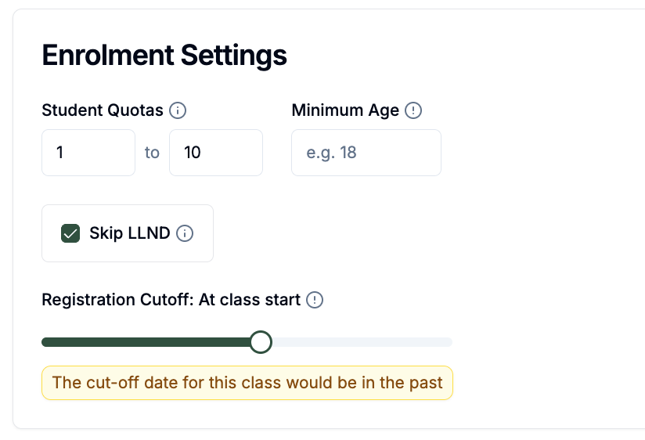The width and height of the screenshot is (645, 440).
Task: Click the unfilled grey part of cutoff slider
Action: (x=362, y=342)
